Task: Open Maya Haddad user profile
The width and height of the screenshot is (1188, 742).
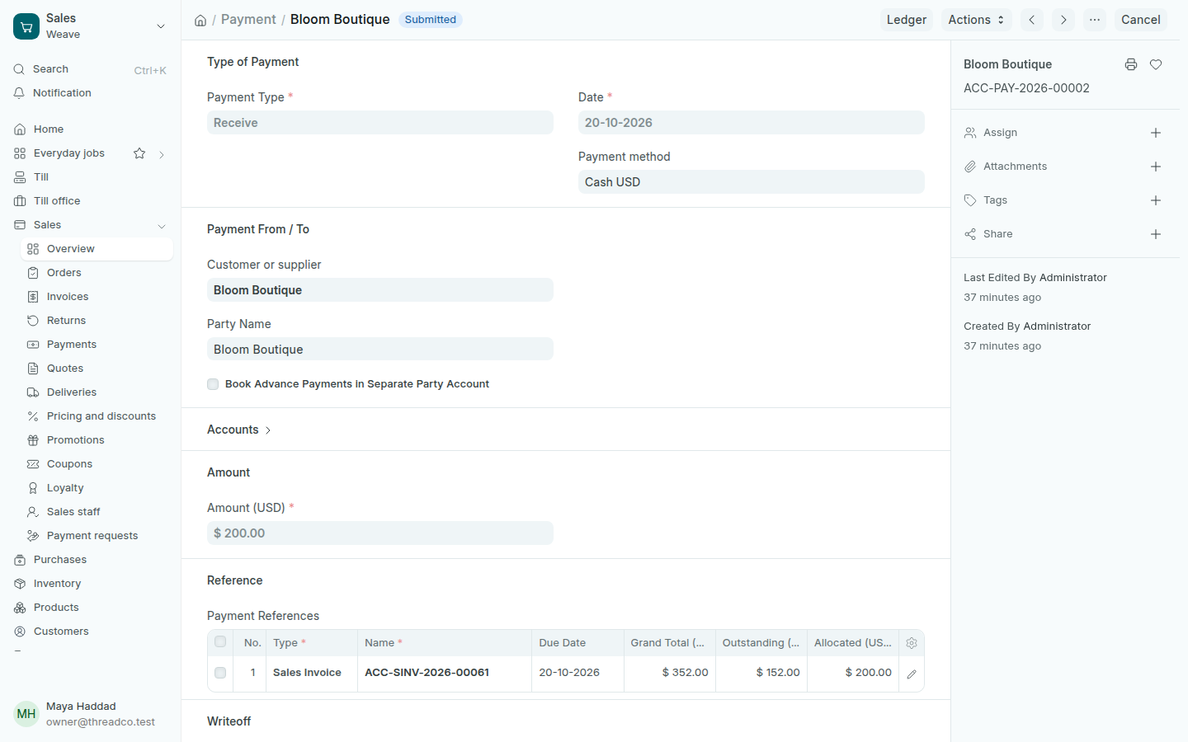Action: [91, 714]
